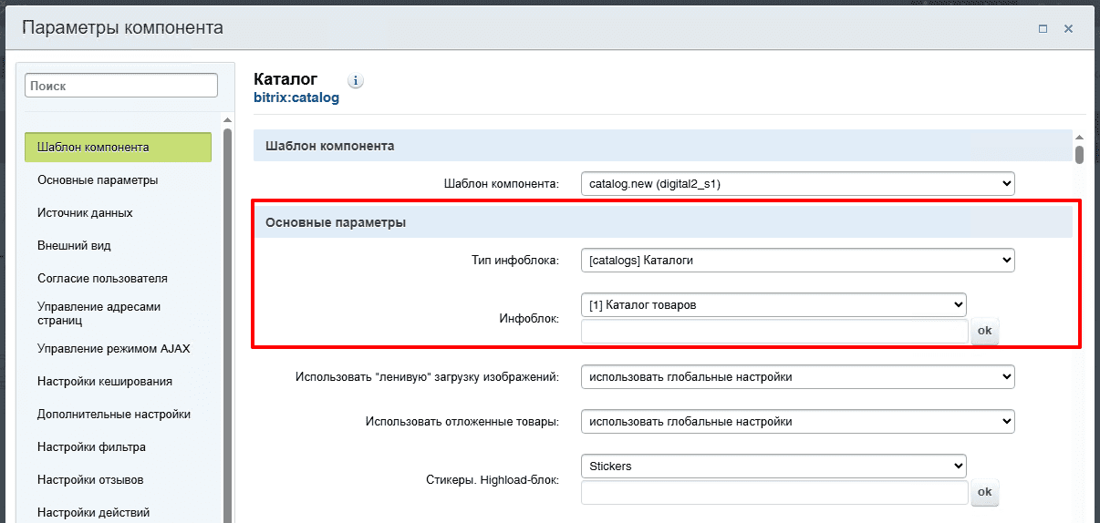
Task: Click the Поиск search field
Action: 121,86
